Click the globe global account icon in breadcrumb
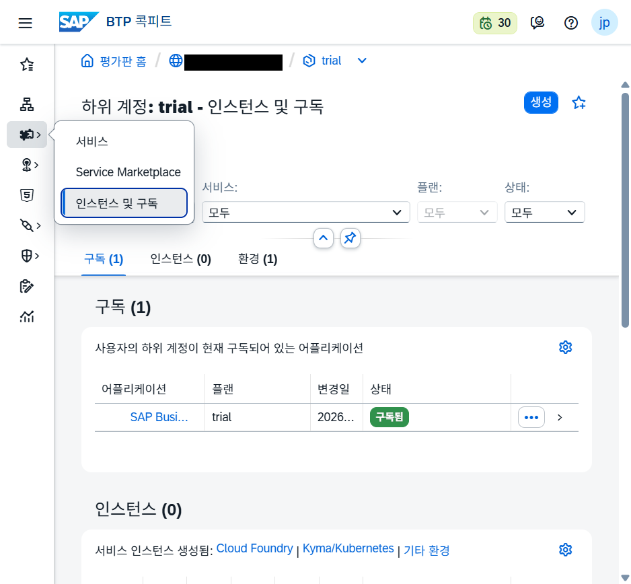Viewport: 631px width, 584px height. [176, 61]
